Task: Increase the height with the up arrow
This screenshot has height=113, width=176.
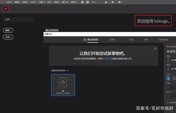Action: (168, 68)
